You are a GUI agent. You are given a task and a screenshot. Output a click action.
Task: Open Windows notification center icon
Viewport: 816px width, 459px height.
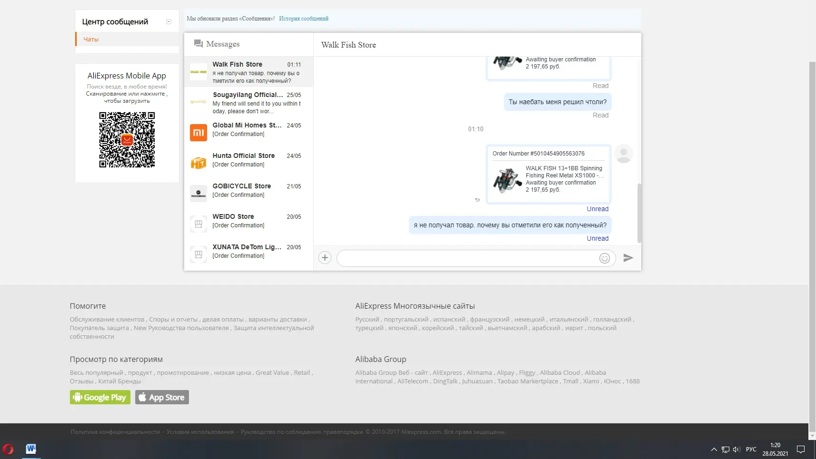801,449
